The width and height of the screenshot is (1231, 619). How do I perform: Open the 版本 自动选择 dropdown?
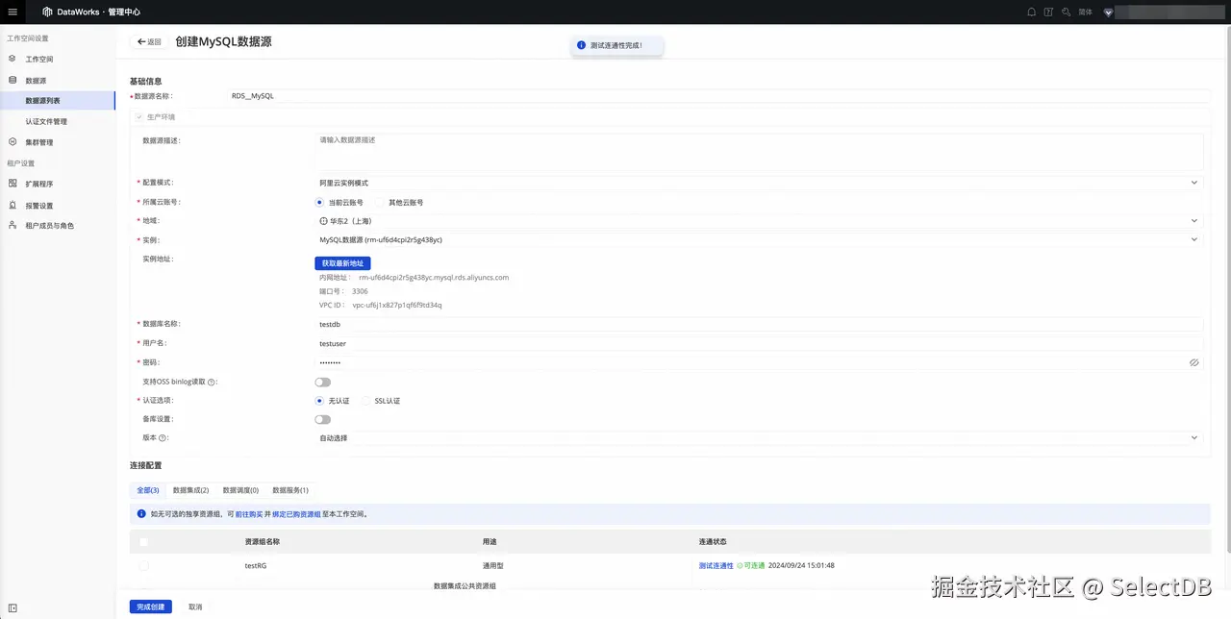tap(759, 438)
